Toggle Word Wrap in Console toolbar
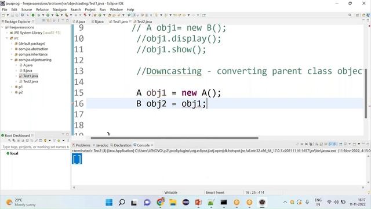371x209 pixels. click(326, 144)
